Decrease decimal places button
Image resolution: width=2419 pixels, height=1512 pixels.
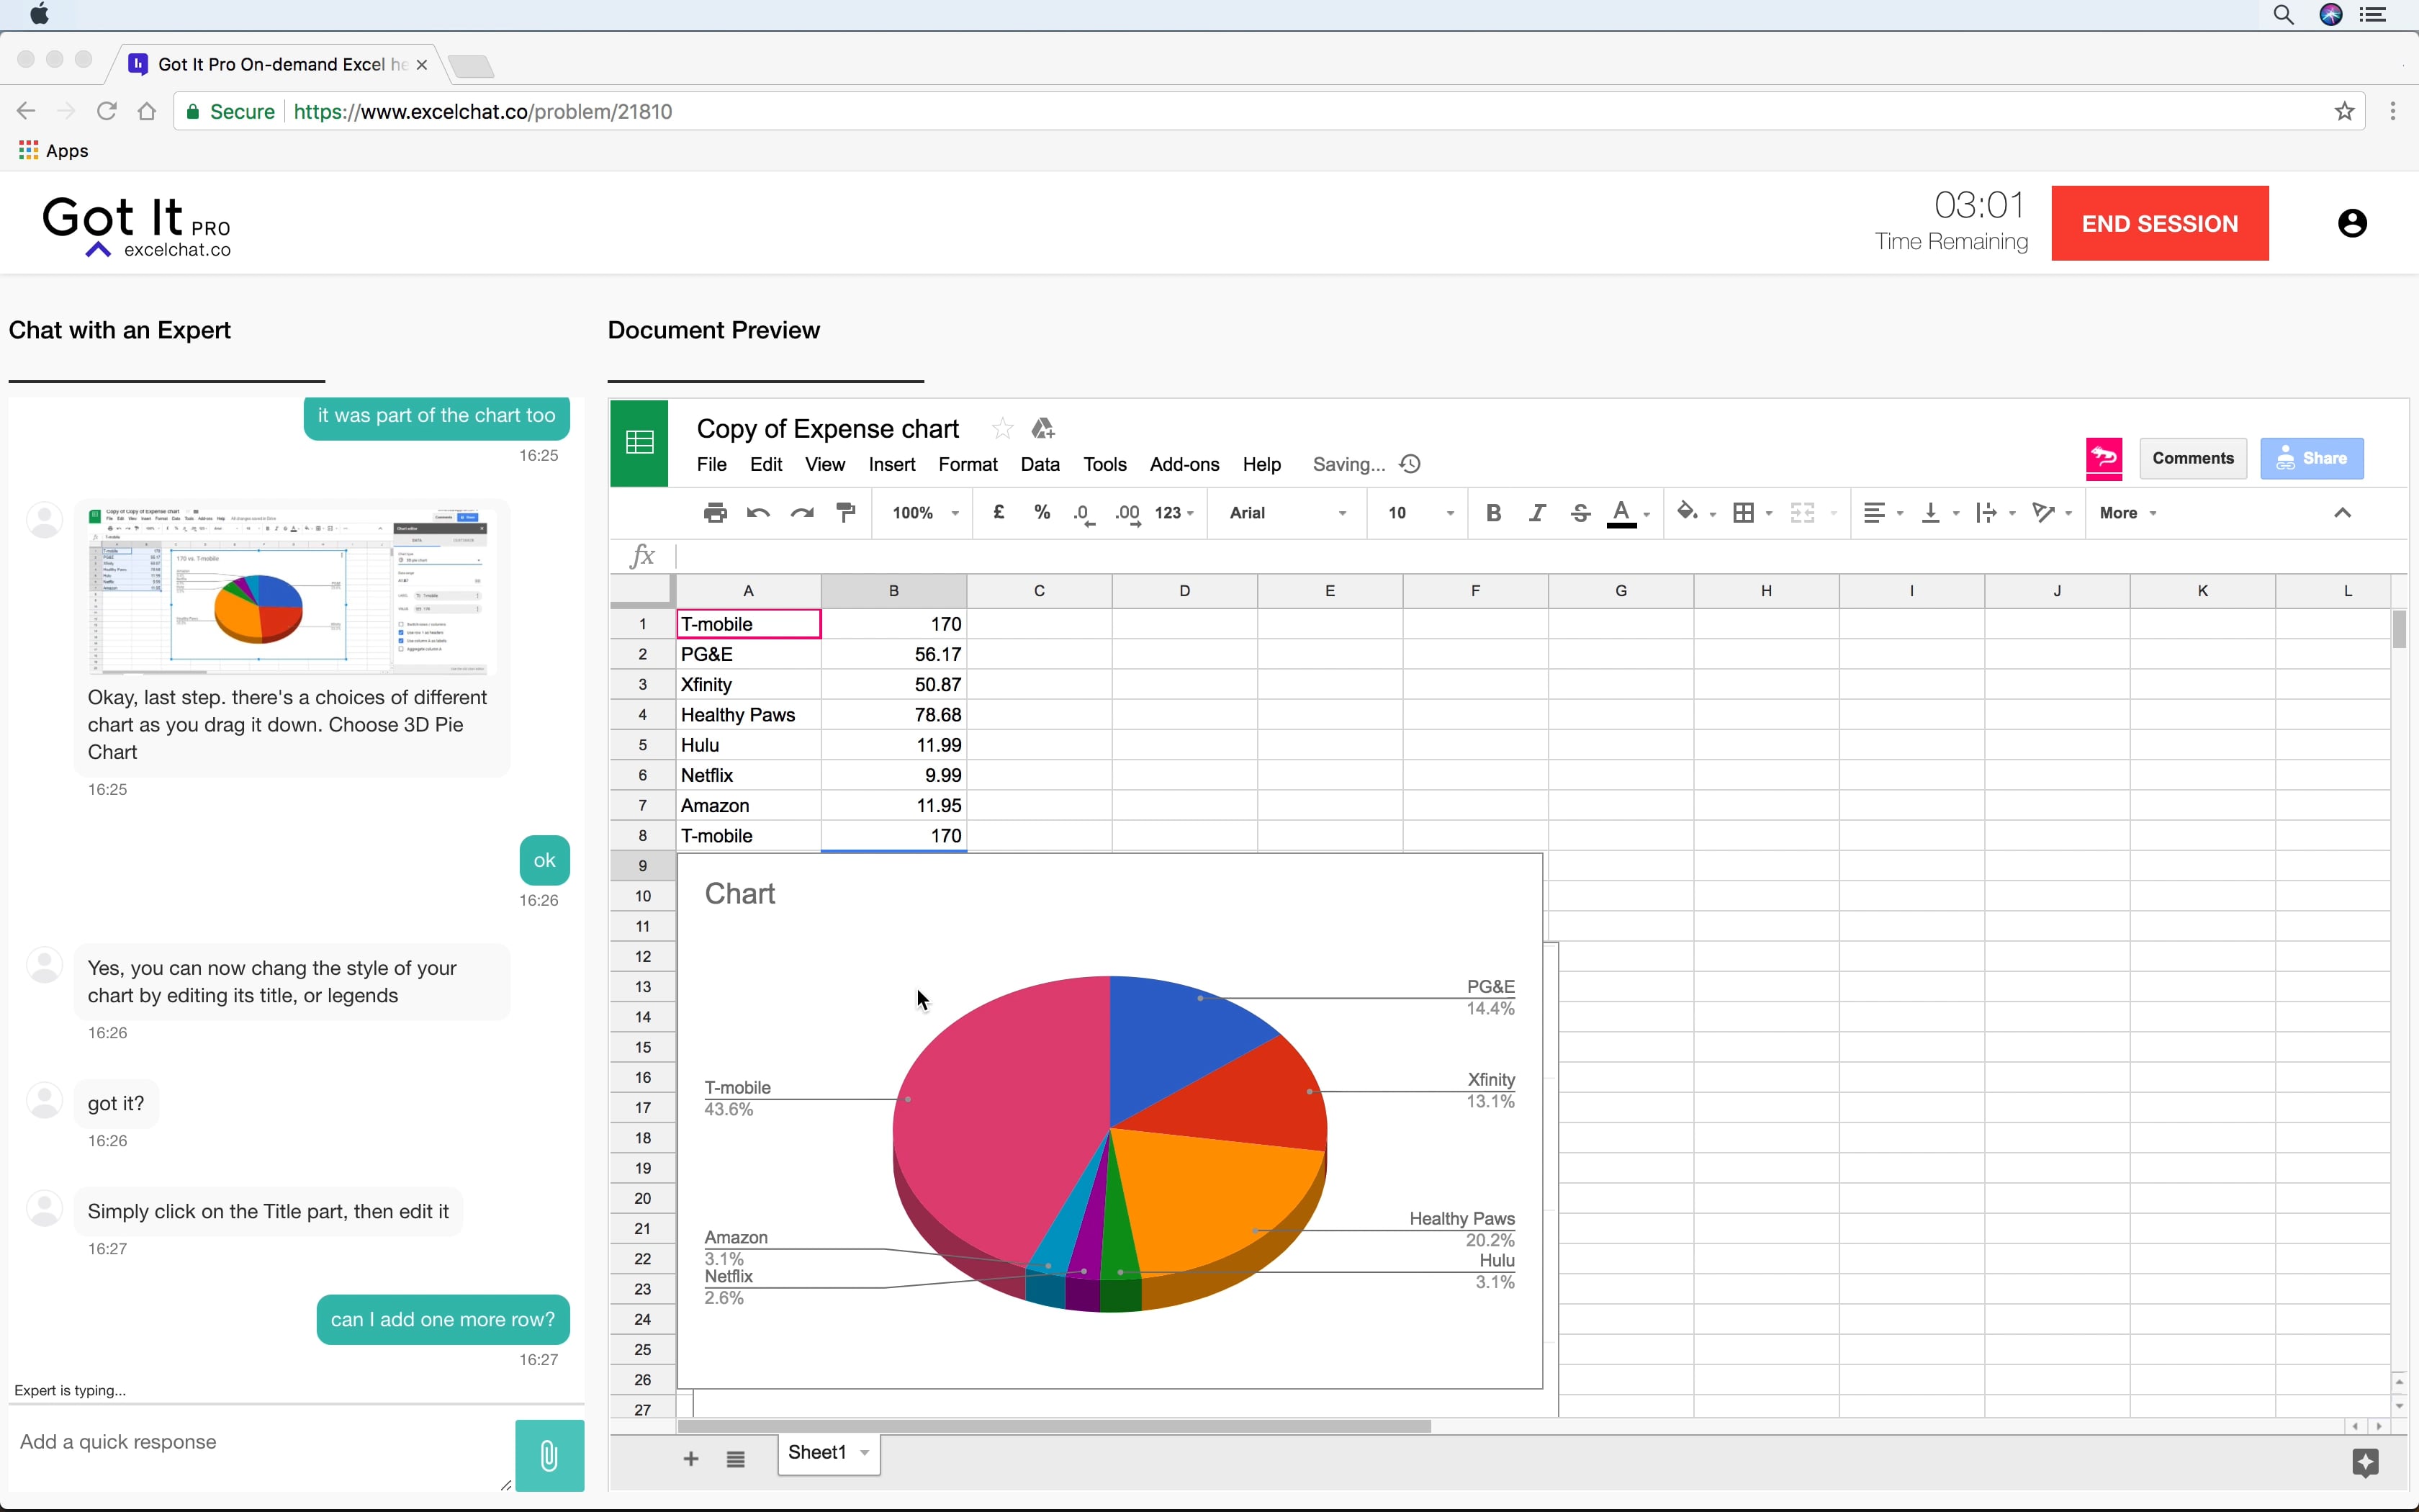[x=1084, y=513]
